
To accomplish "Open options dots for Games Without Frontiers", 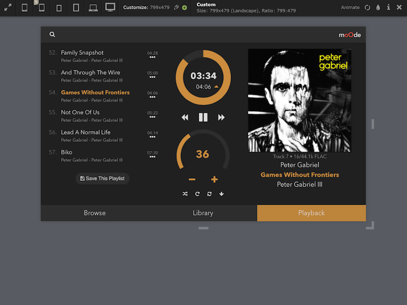I will 152,97.
